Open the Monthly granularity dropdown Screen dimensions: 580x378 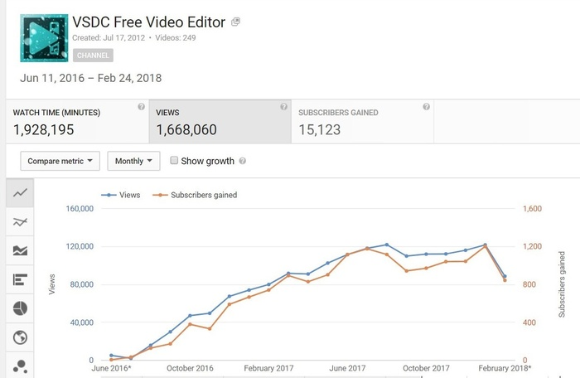tap(133, 161)
